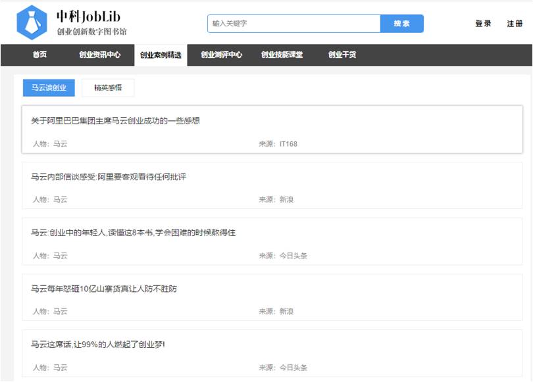Click 人物: 马云 in the IT168 article card

(50, 144)
